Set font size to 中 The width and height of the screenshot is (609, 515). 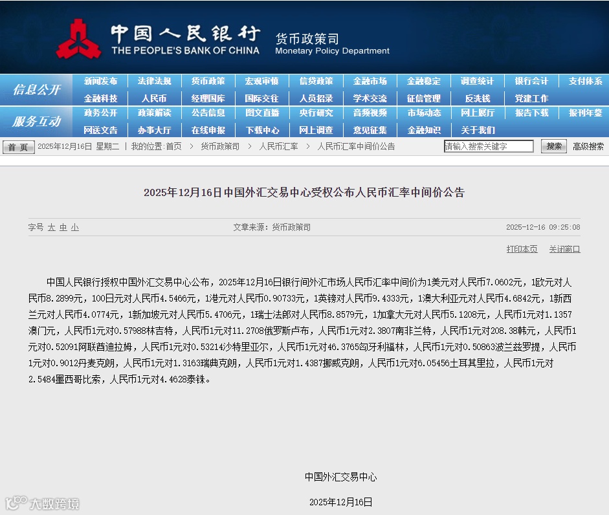coord(63,227)
